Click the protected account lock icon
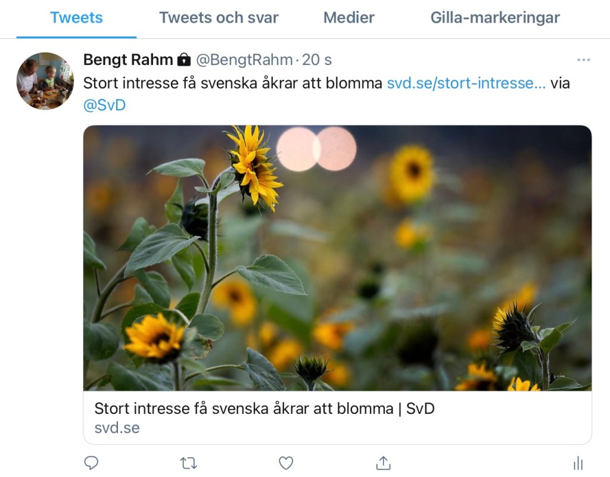The width and height of the screenshot is (610, 477). click(184, 60)
